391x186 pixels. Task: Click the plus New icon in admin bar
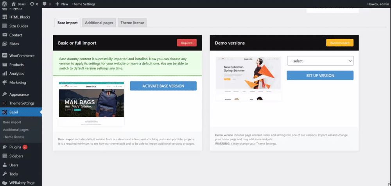pyautogui.click(x=57, y=4)
